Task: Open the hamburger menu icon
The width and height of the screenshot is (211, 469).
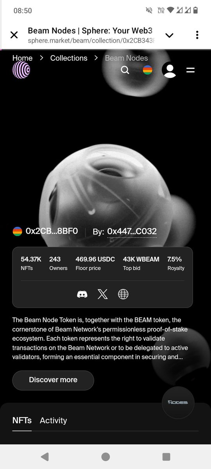Action: pos(190,70)
